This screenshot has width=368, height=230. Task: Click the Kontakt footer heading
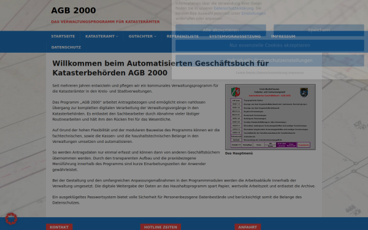pyautogui.click(x=59, y=227)
